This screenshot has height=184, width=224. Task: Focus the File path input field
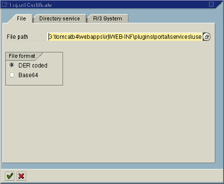click(125, 37)
